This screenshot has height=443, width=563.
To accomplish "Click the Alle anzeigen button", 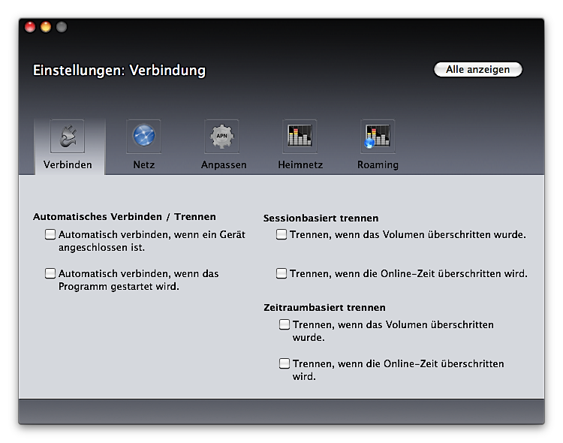I will [x=478, y=69].
